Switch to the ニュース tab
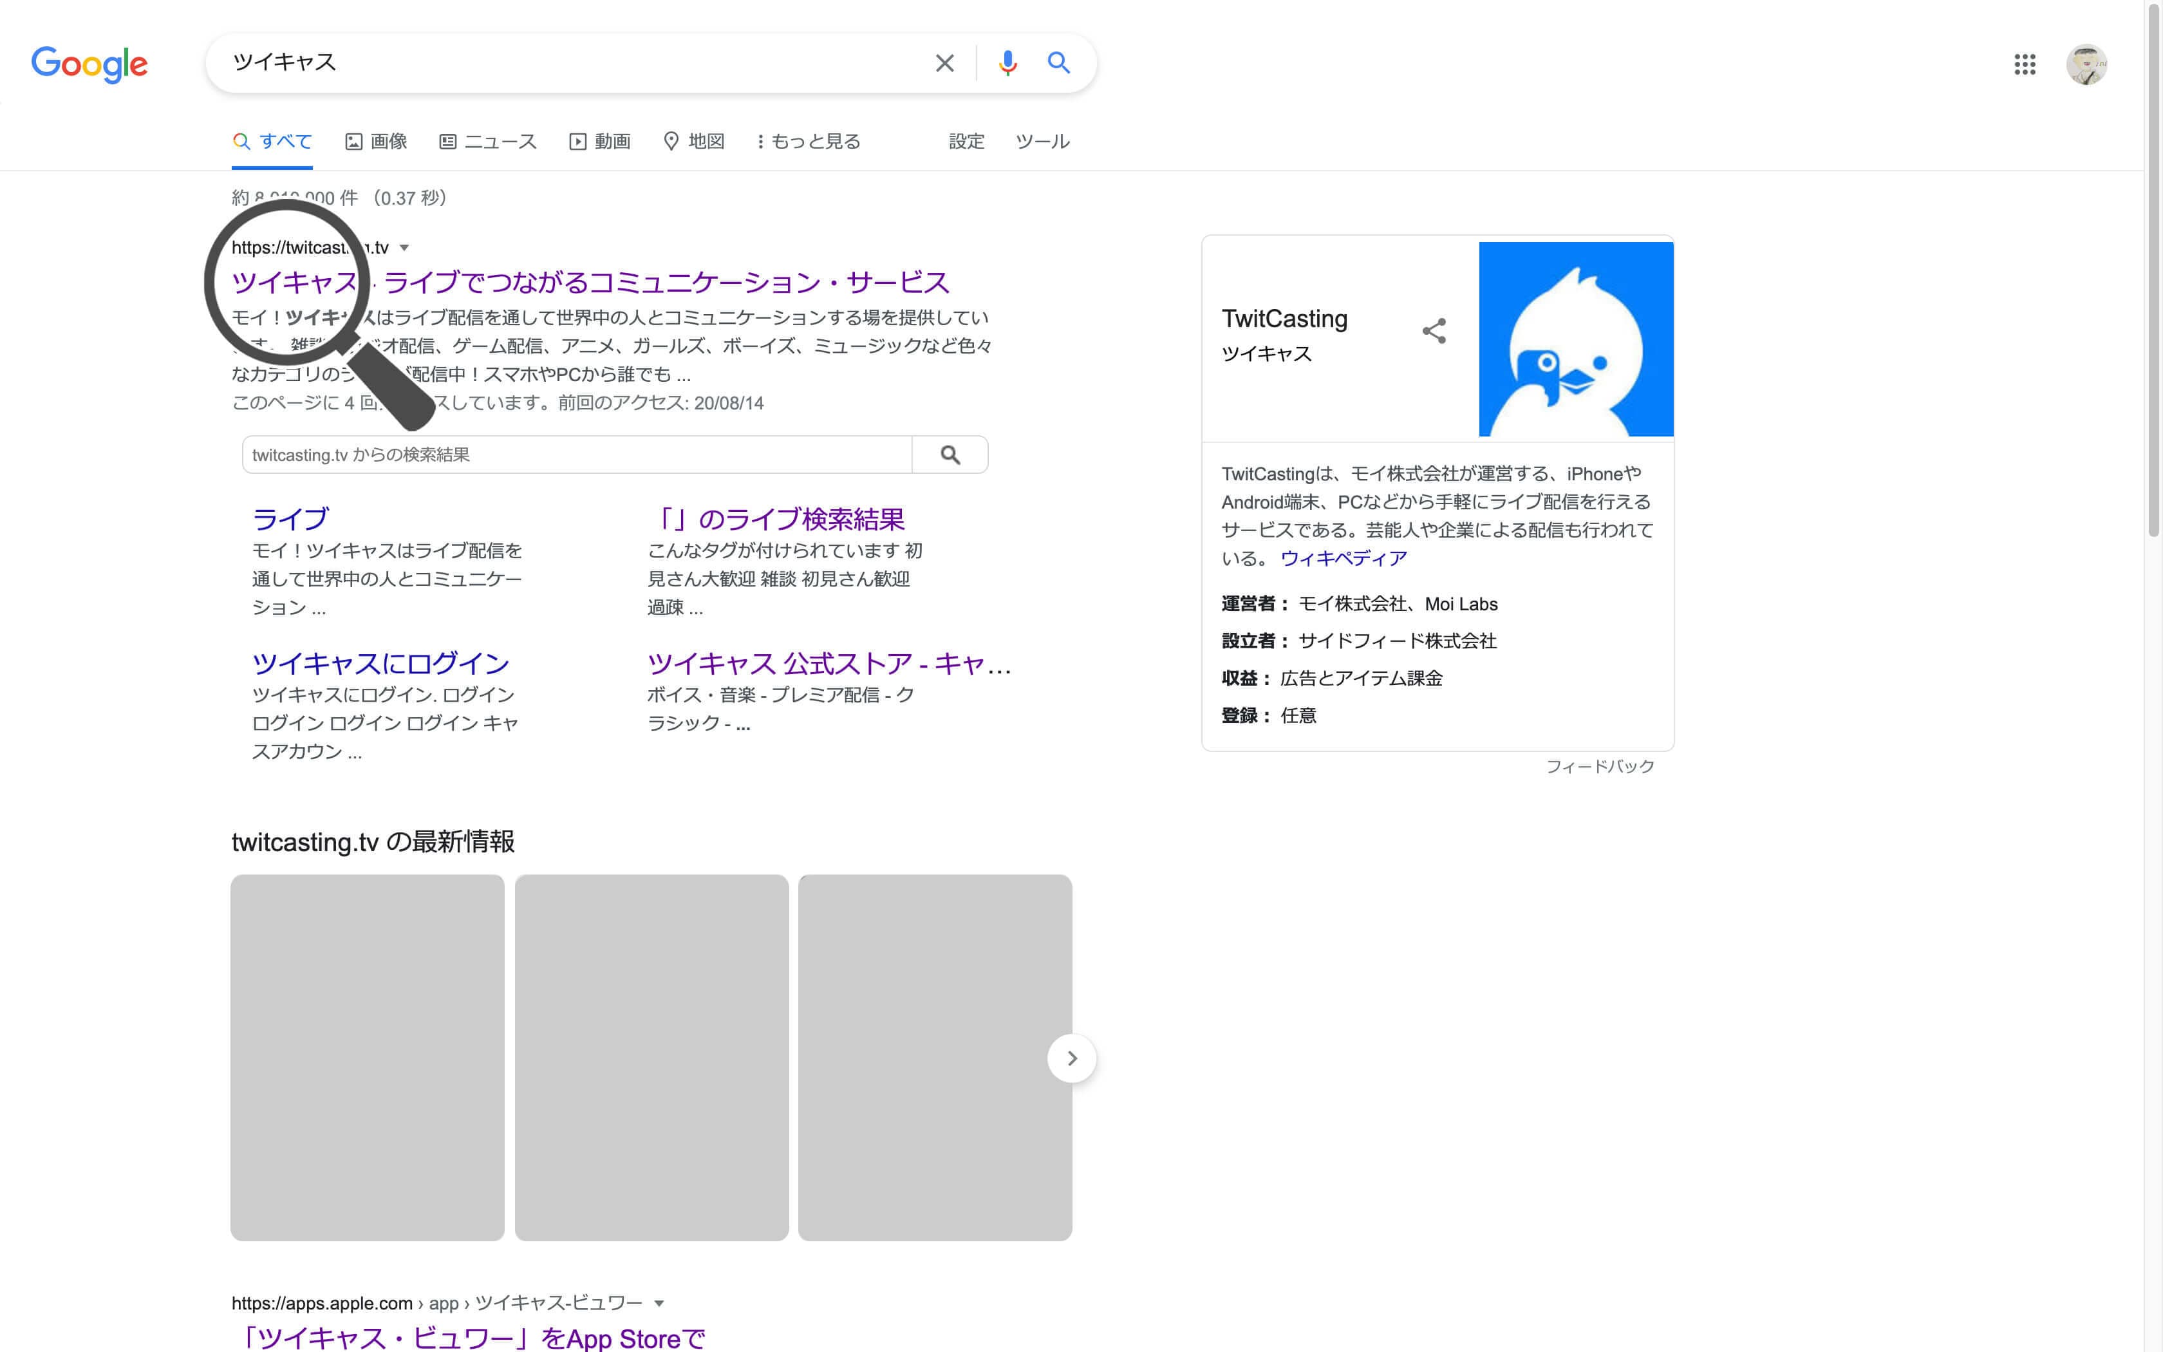Image resolution: width=2163 pixels, height=1352 pixels. (x=488, y=141)
